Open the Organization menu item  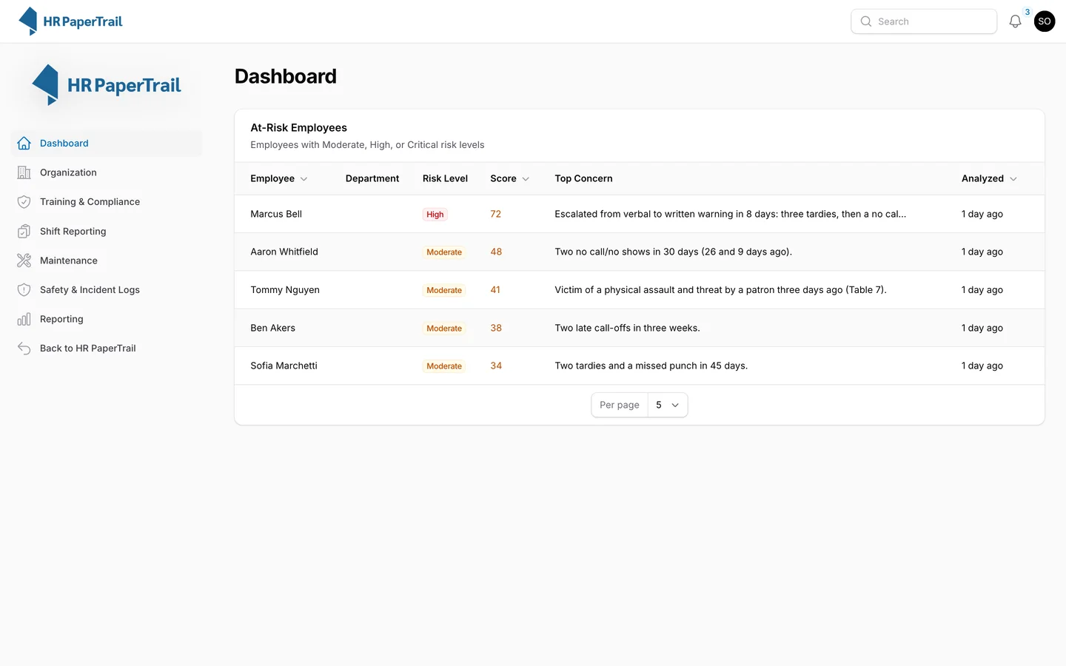coord(107,172)
